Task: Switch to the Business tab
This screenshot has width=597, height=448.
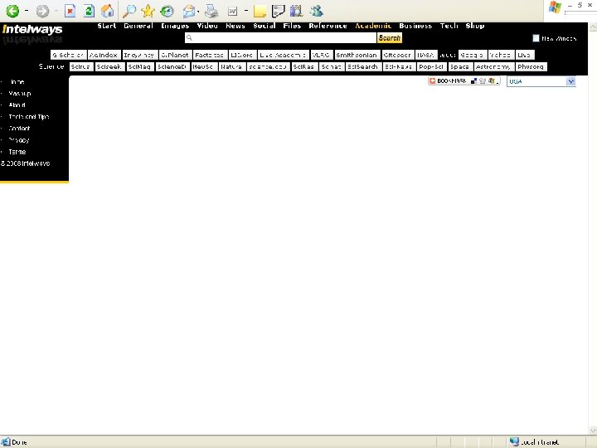Action: 415,26
